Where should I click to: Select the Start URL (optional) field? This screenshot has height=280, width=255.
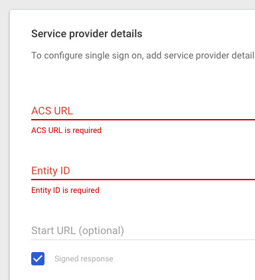(x=143, y=231)
